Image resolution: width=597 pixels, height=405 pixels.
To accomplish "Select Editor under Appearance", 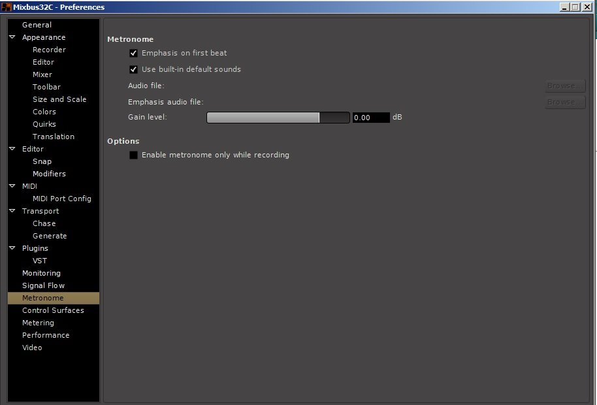I will 43,62.
